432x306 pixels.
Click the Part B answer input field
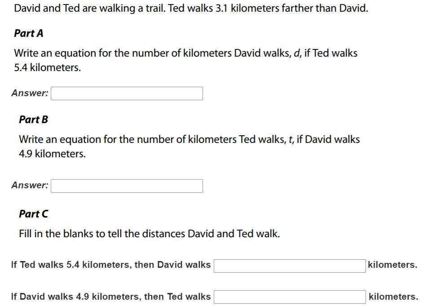tap(127, 186)
